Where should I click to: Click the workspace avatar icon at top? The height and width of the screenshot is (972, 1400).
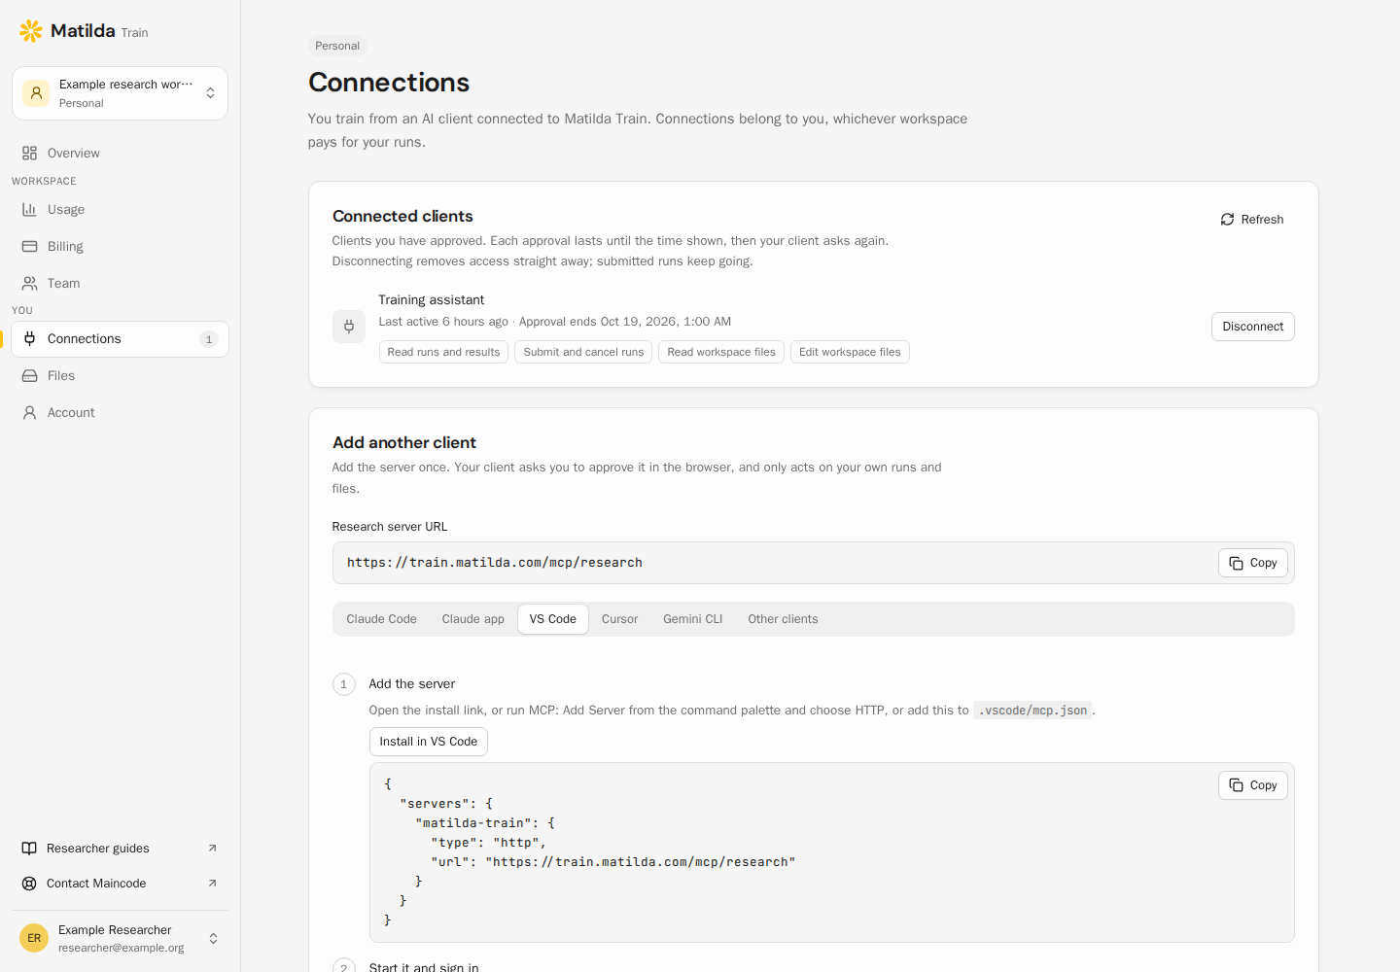click(x=36, y=93)
